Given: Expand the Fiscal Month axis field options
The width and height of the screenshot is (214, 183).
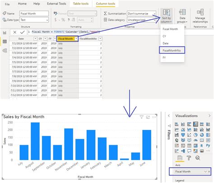Looking at the screenshot, I should pos(205,171).
